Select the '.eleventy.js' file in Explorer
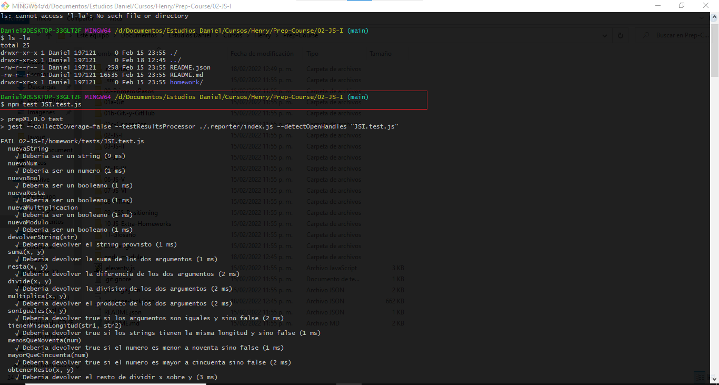Image resolution: width=719 pixels, height=385 pixels. tap(118, 268)
